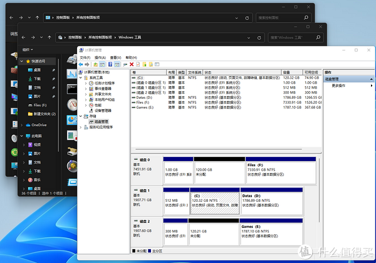The image size is (376, 263).
Task: Open Files (F:) in Explorer sidebar
Action: [x=40, y=105]
